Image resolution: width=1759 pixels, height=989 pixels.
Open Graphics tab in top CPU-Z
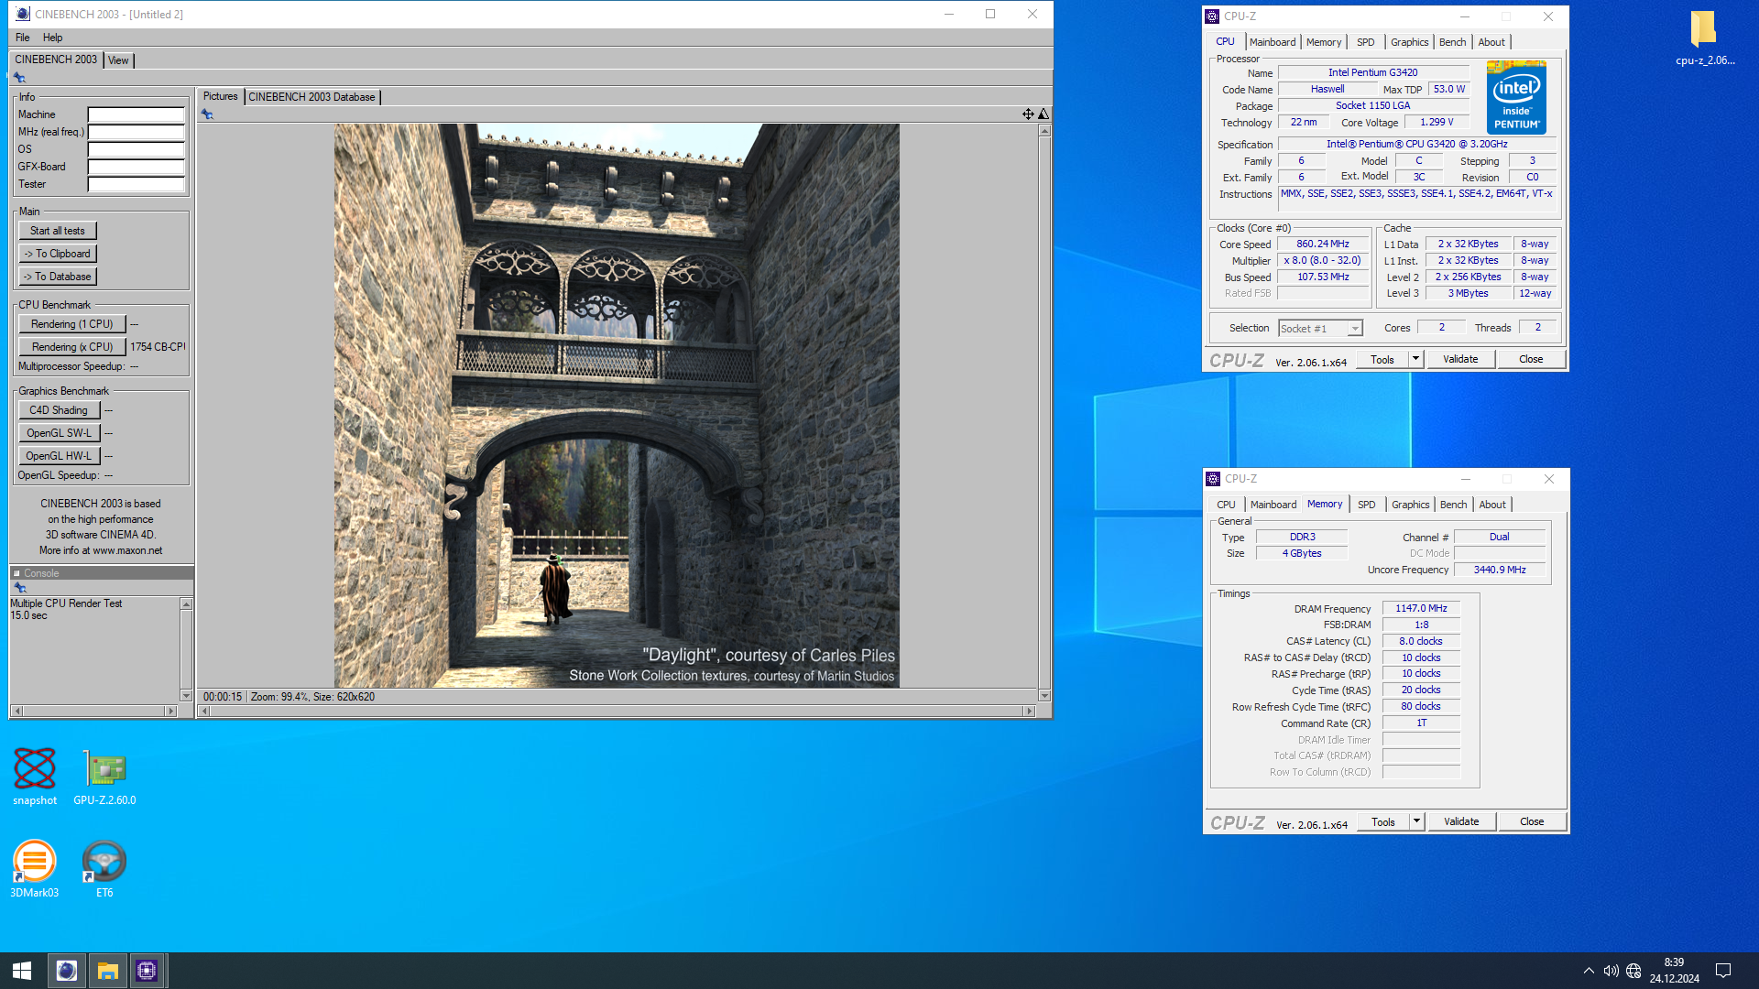coord(1409,42)
